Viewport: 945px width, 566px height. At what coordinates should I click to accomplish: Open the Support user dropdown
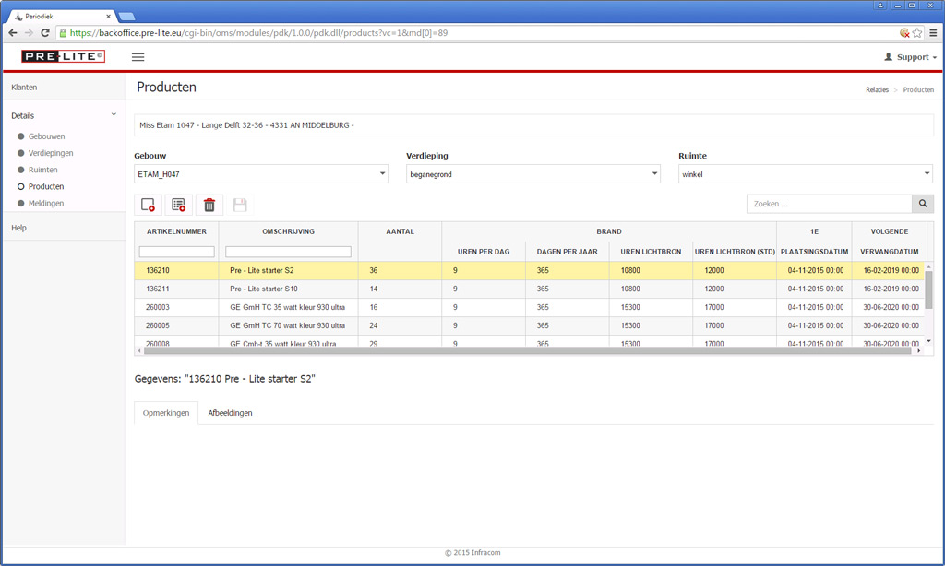click(910, 57)
